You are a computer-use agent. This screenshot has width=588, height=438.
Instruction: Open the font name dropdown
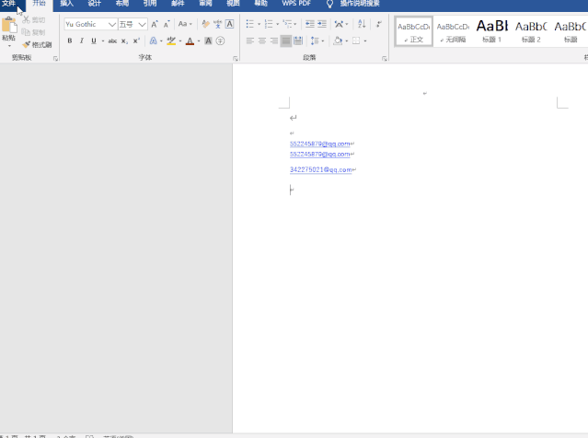click(111, 24)
